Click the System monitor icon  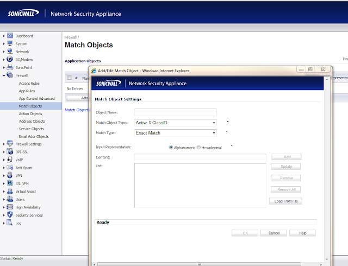coord(10,43)
